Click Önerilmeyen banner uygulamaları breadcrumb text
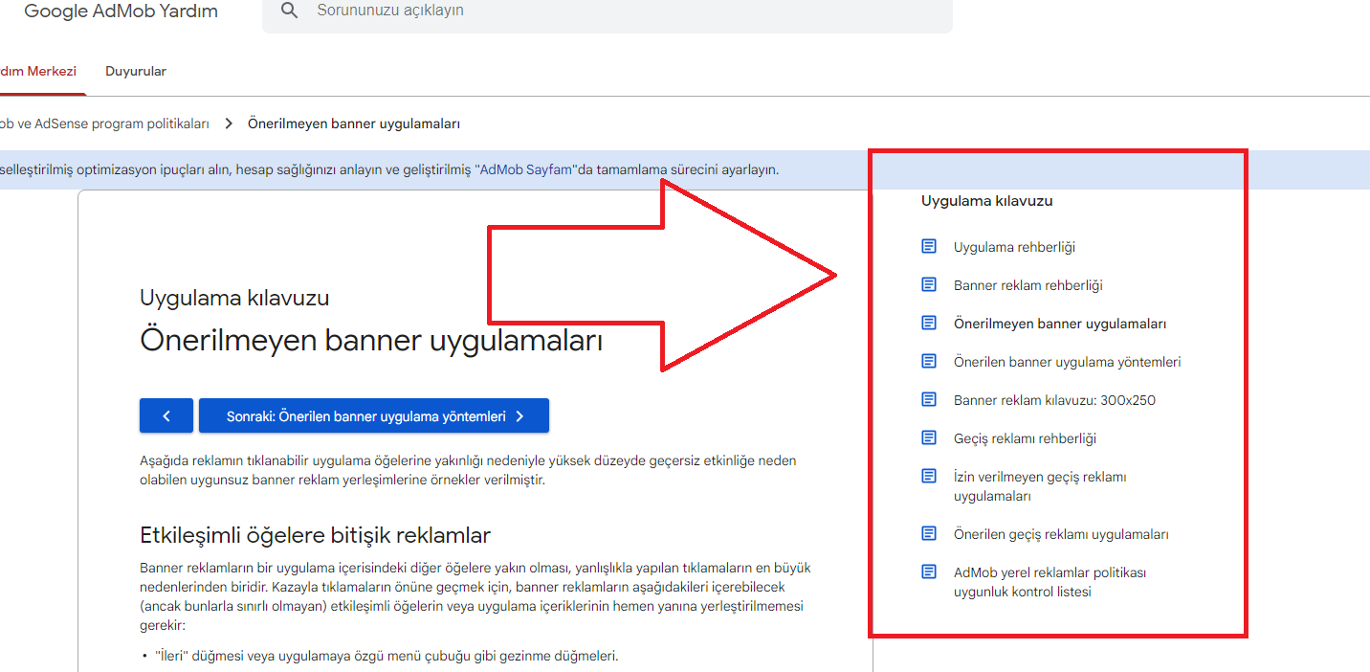Screen dimensions: 1370x672 point(354,123)
